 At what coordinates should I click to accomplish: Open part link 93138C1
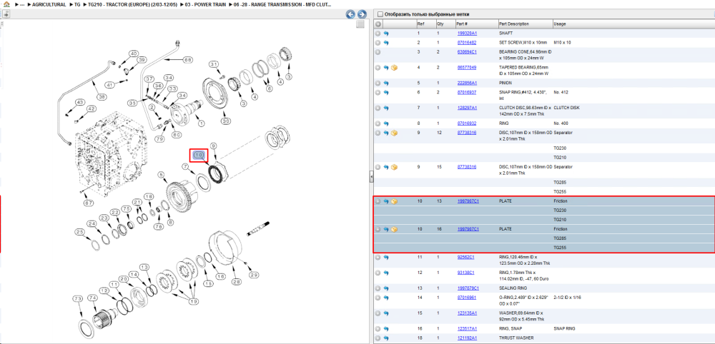465,273
